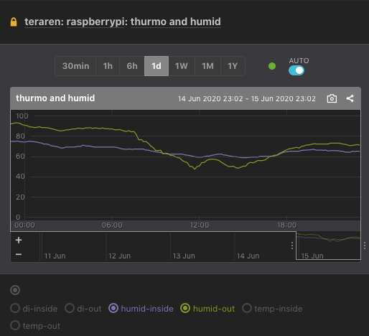Viewport: 369px width, 336px height.
Task: Open the teraren link
Action: click(42, 22)
